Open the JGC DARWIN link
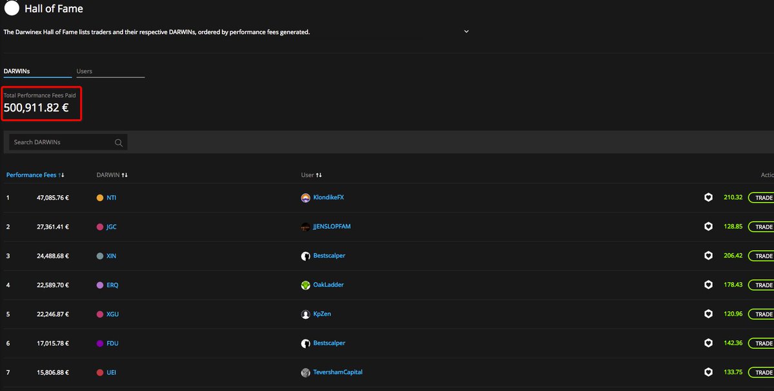Image resolution: width=774 pixels, height=391 pixels. tap(112, 227)
